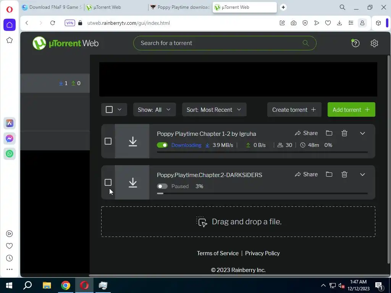Viewport: 391px width, 293px height.
Task: Expand details of Chapter 1-2 by Igruha
Action: [362, 133]
